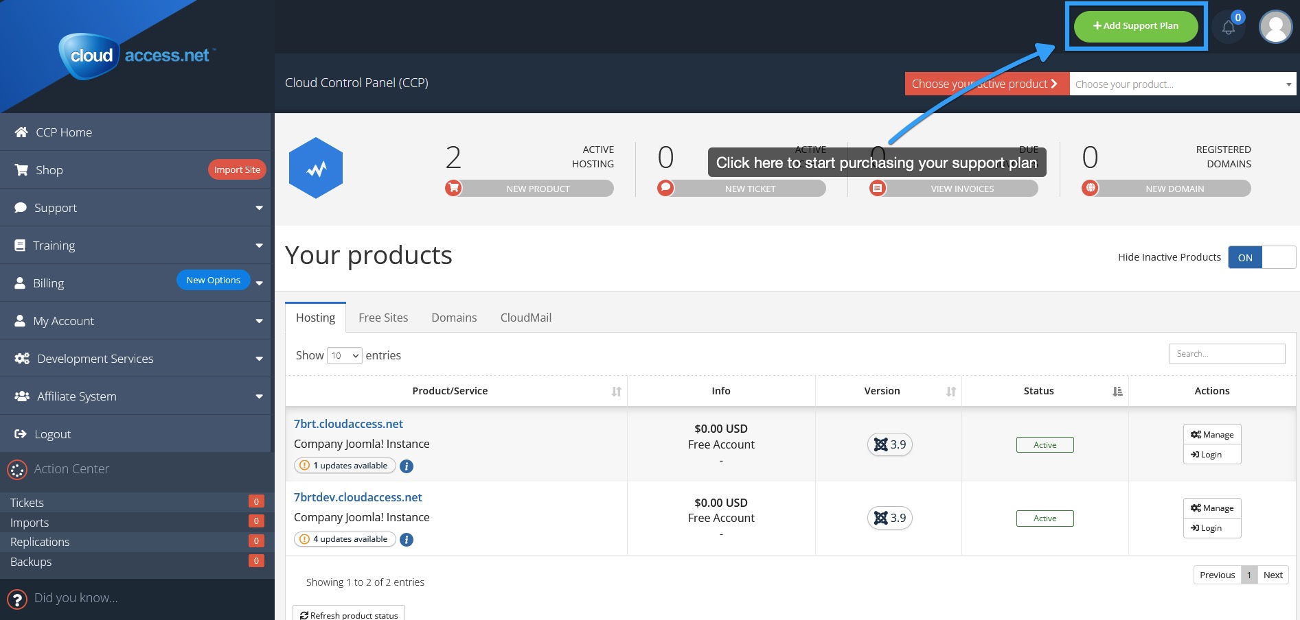
Task: Switch to the Hosting tab
Action: (x=315, y=318)
